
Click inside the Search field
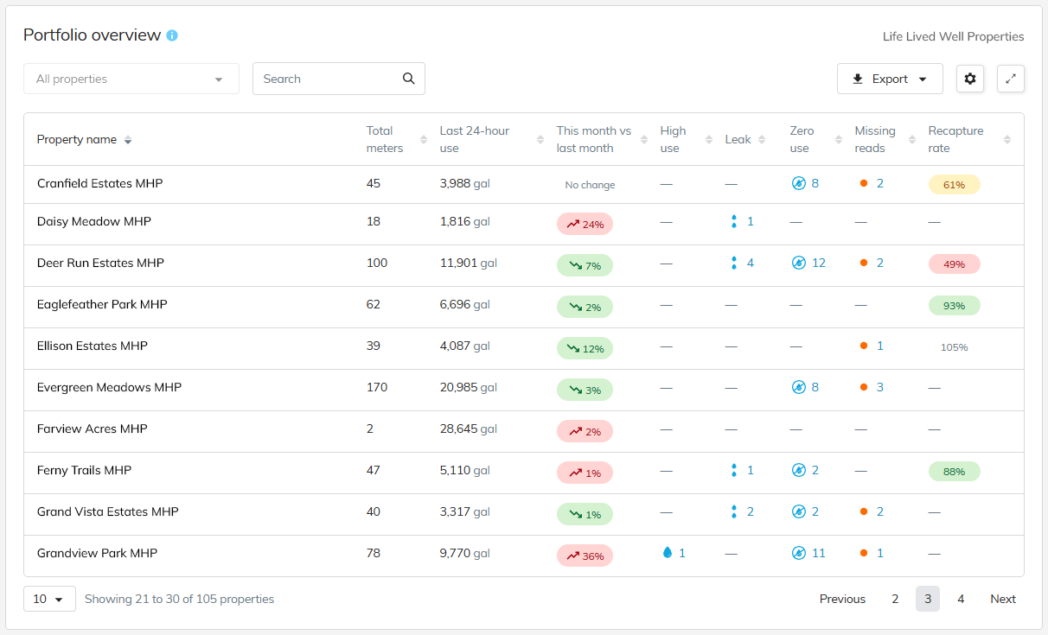(x=329, y=79)
